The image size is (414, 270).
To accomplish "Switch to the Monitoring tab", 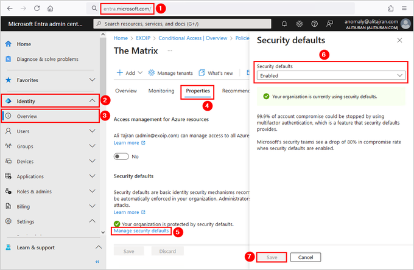I will pyautogui.click(x=161, y=91).
